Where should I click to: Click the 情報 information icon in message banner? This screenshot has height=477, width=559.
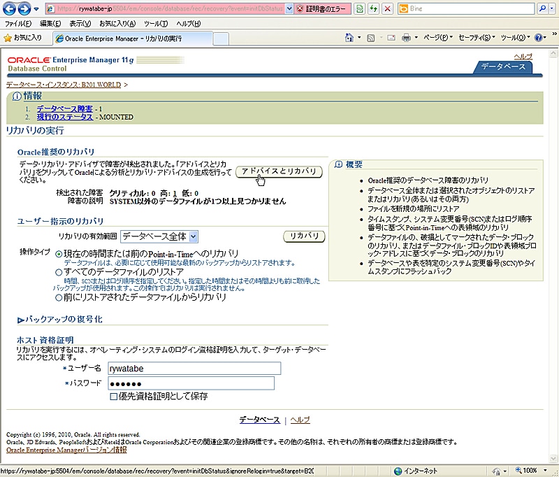click(16, 97)
